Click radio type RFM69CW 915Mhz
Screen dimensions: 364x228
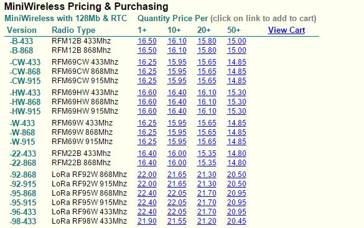[85, 81]
